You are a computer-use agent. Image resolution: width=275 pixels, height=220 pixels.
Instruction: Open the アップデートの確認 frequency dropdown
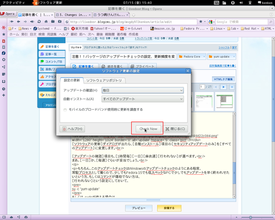143,90
